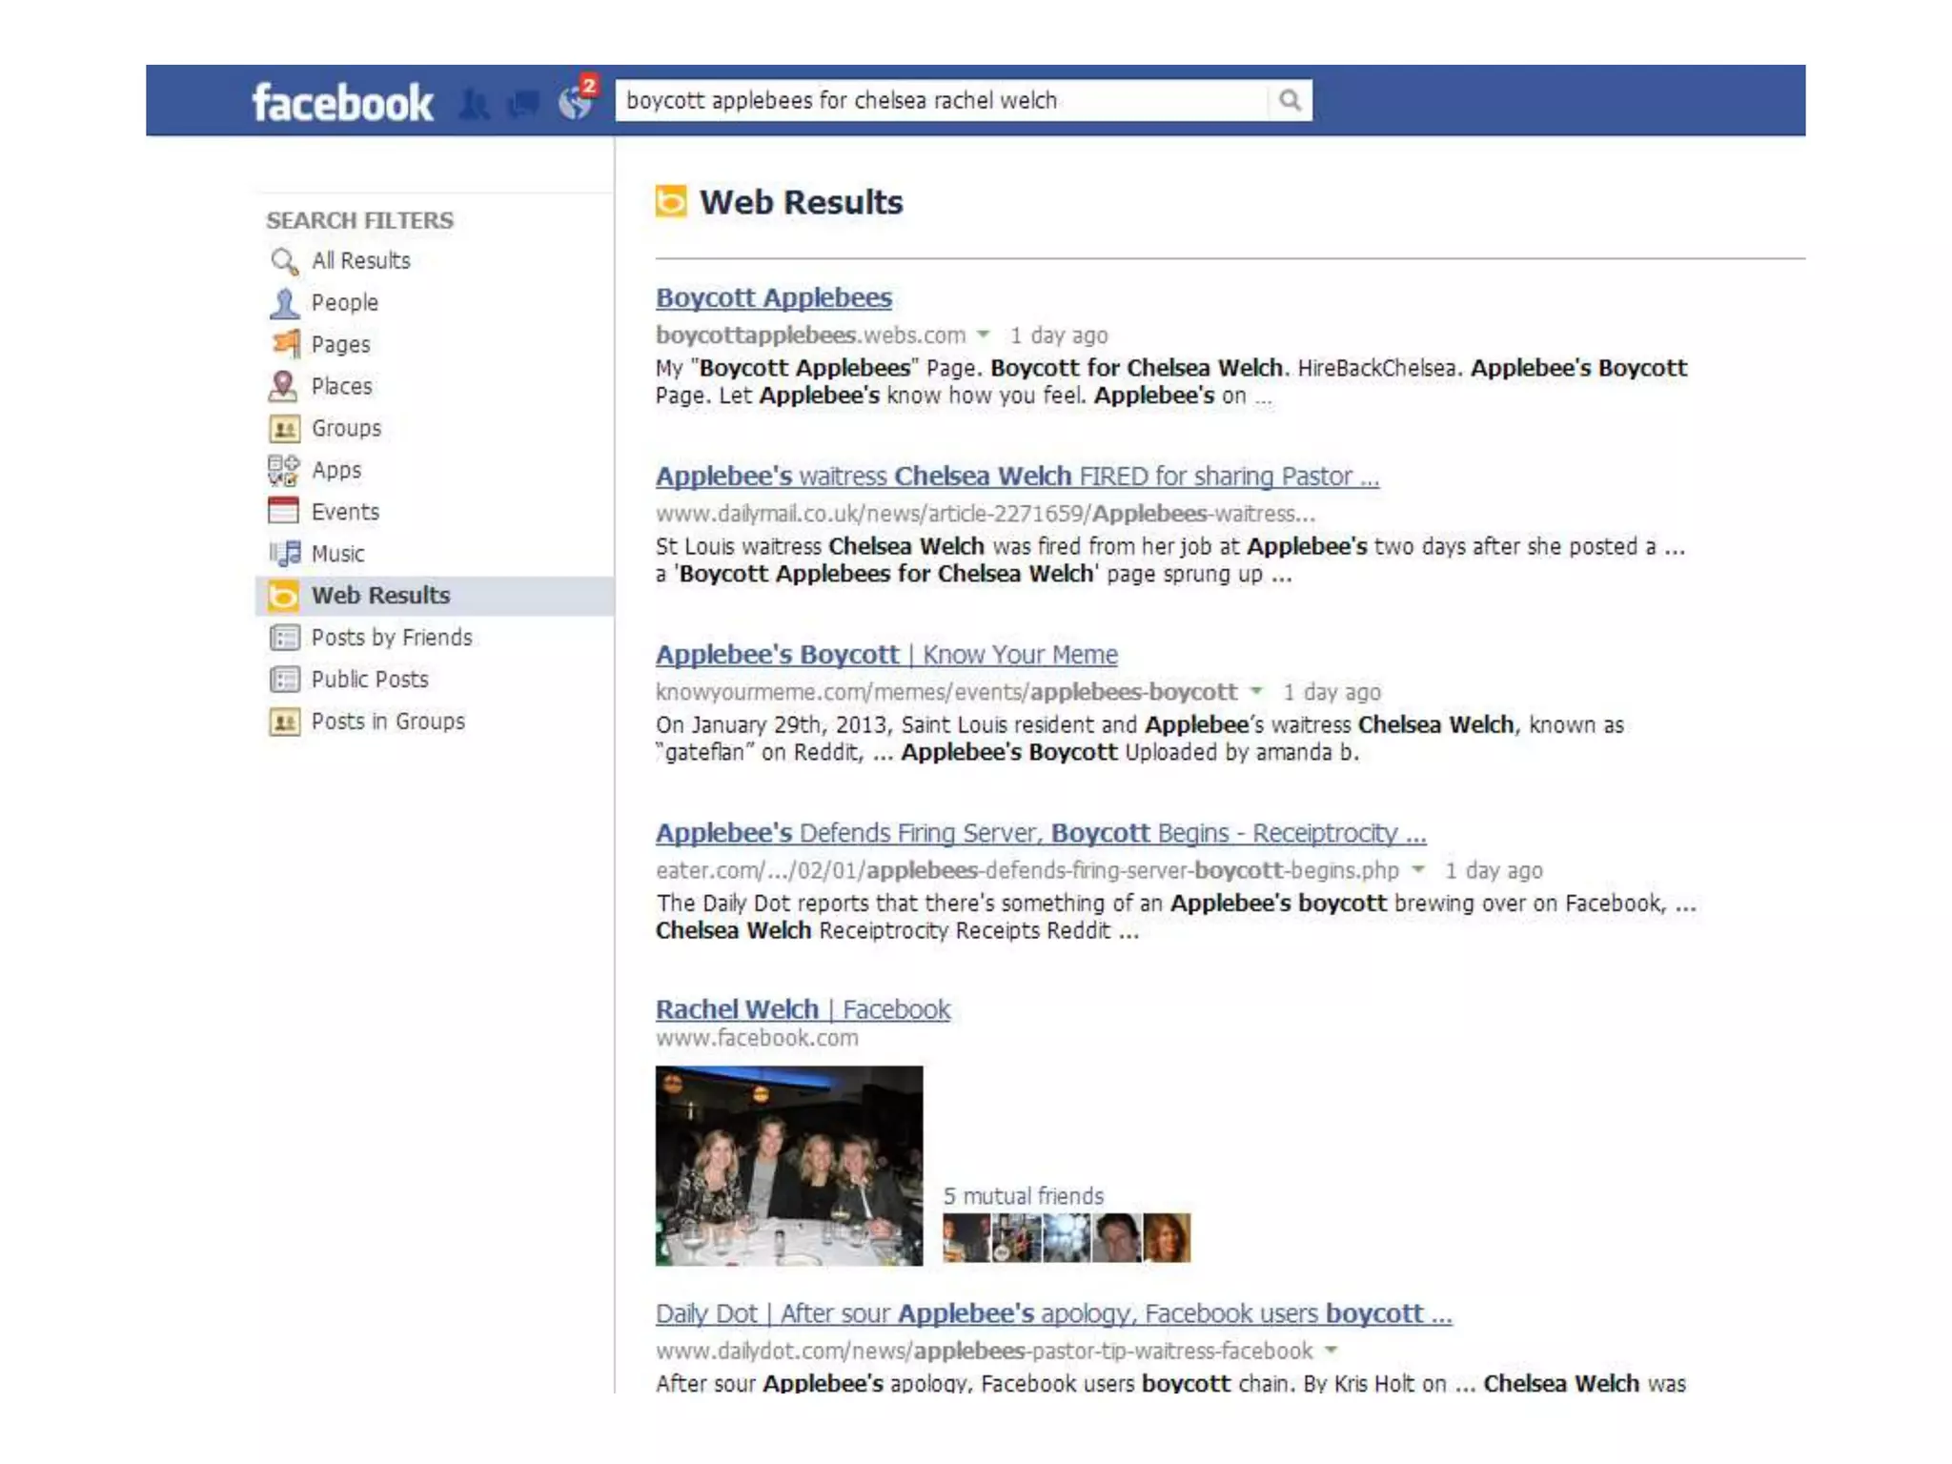
Task: Select the Events filter icon
Action: tap(284, 512)
